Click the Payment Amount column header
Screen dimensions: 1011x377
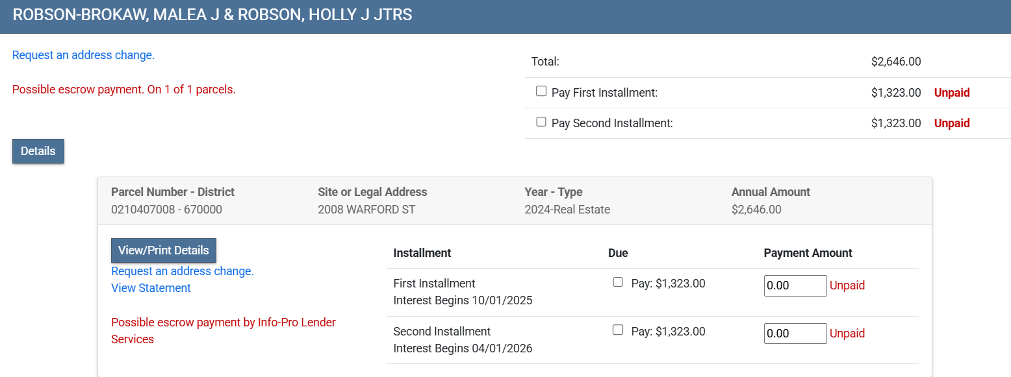[x=808, y=253]
